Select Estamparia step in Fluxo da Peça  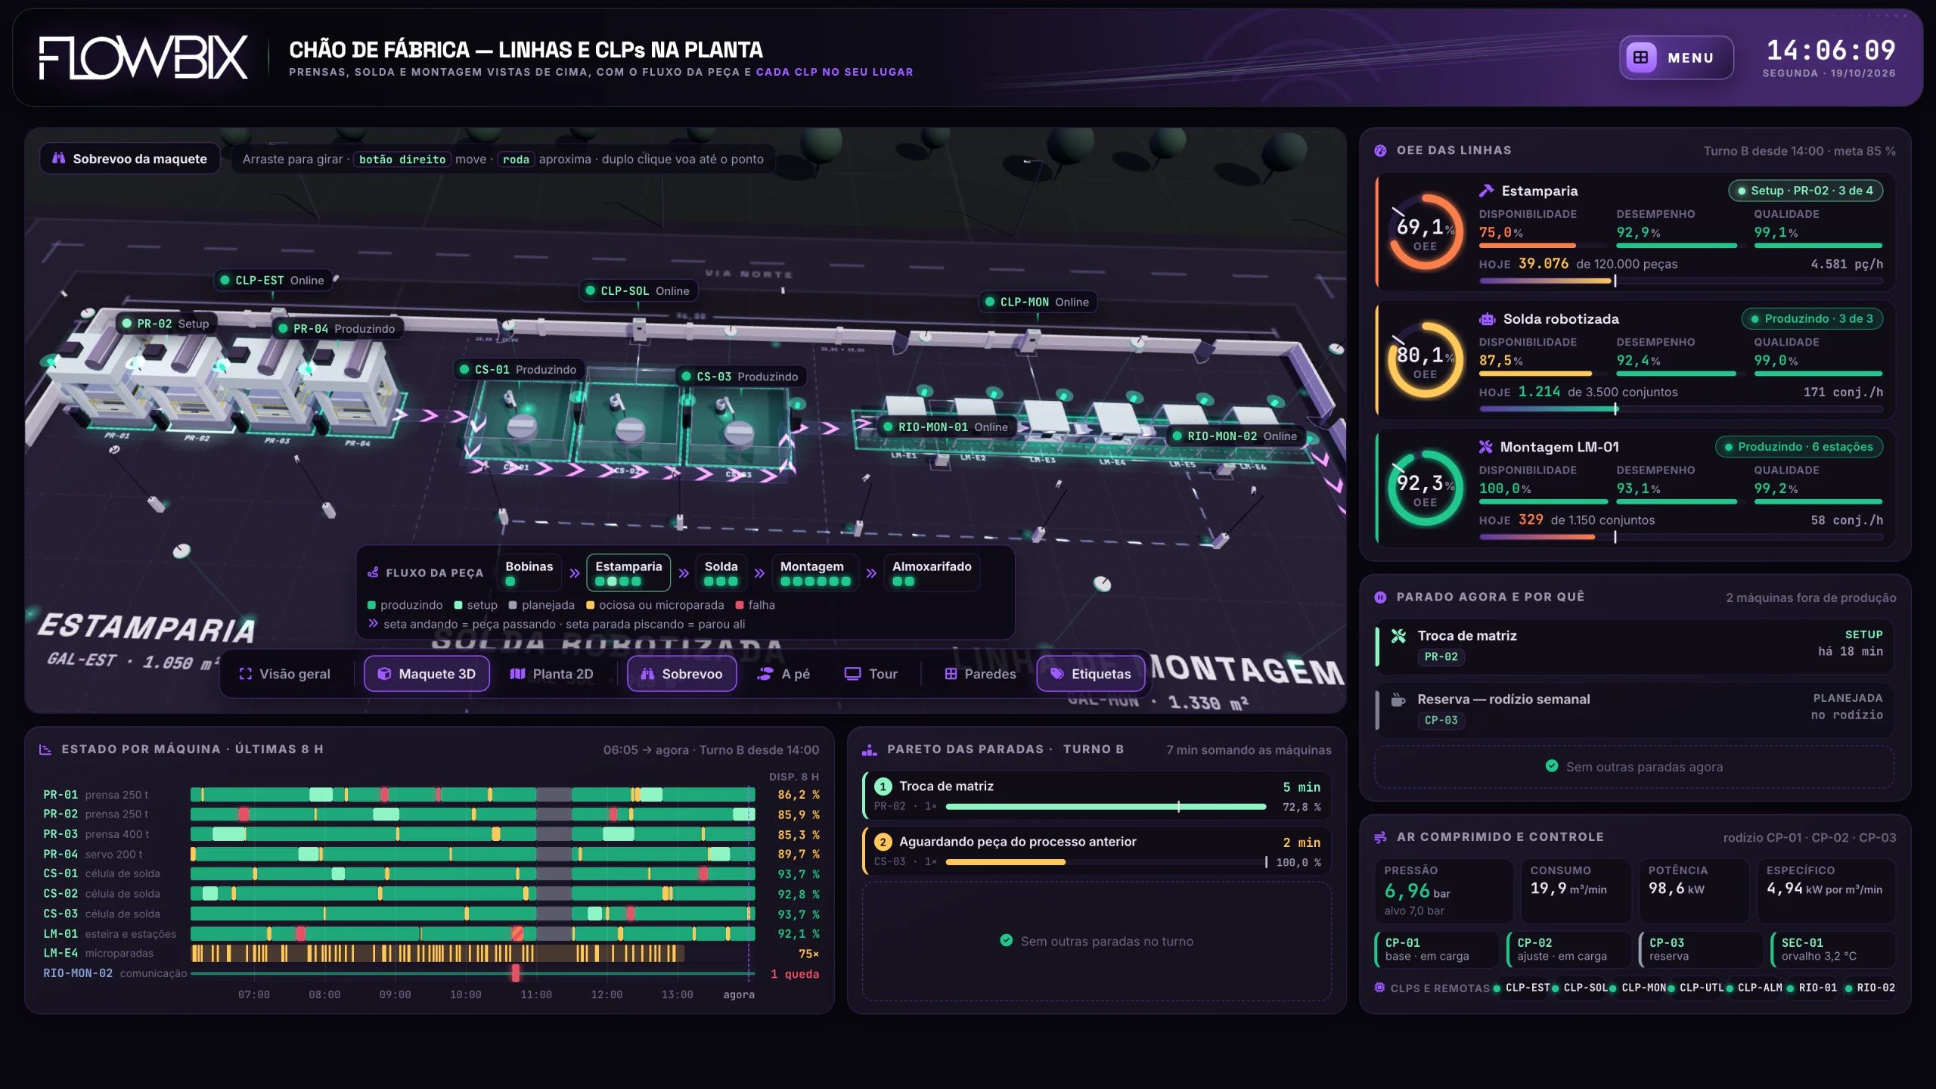coord(628,573)
